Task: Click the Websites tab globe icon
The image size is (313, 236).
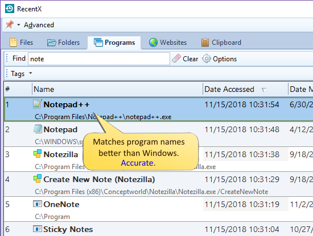Action: pos(153,43)
